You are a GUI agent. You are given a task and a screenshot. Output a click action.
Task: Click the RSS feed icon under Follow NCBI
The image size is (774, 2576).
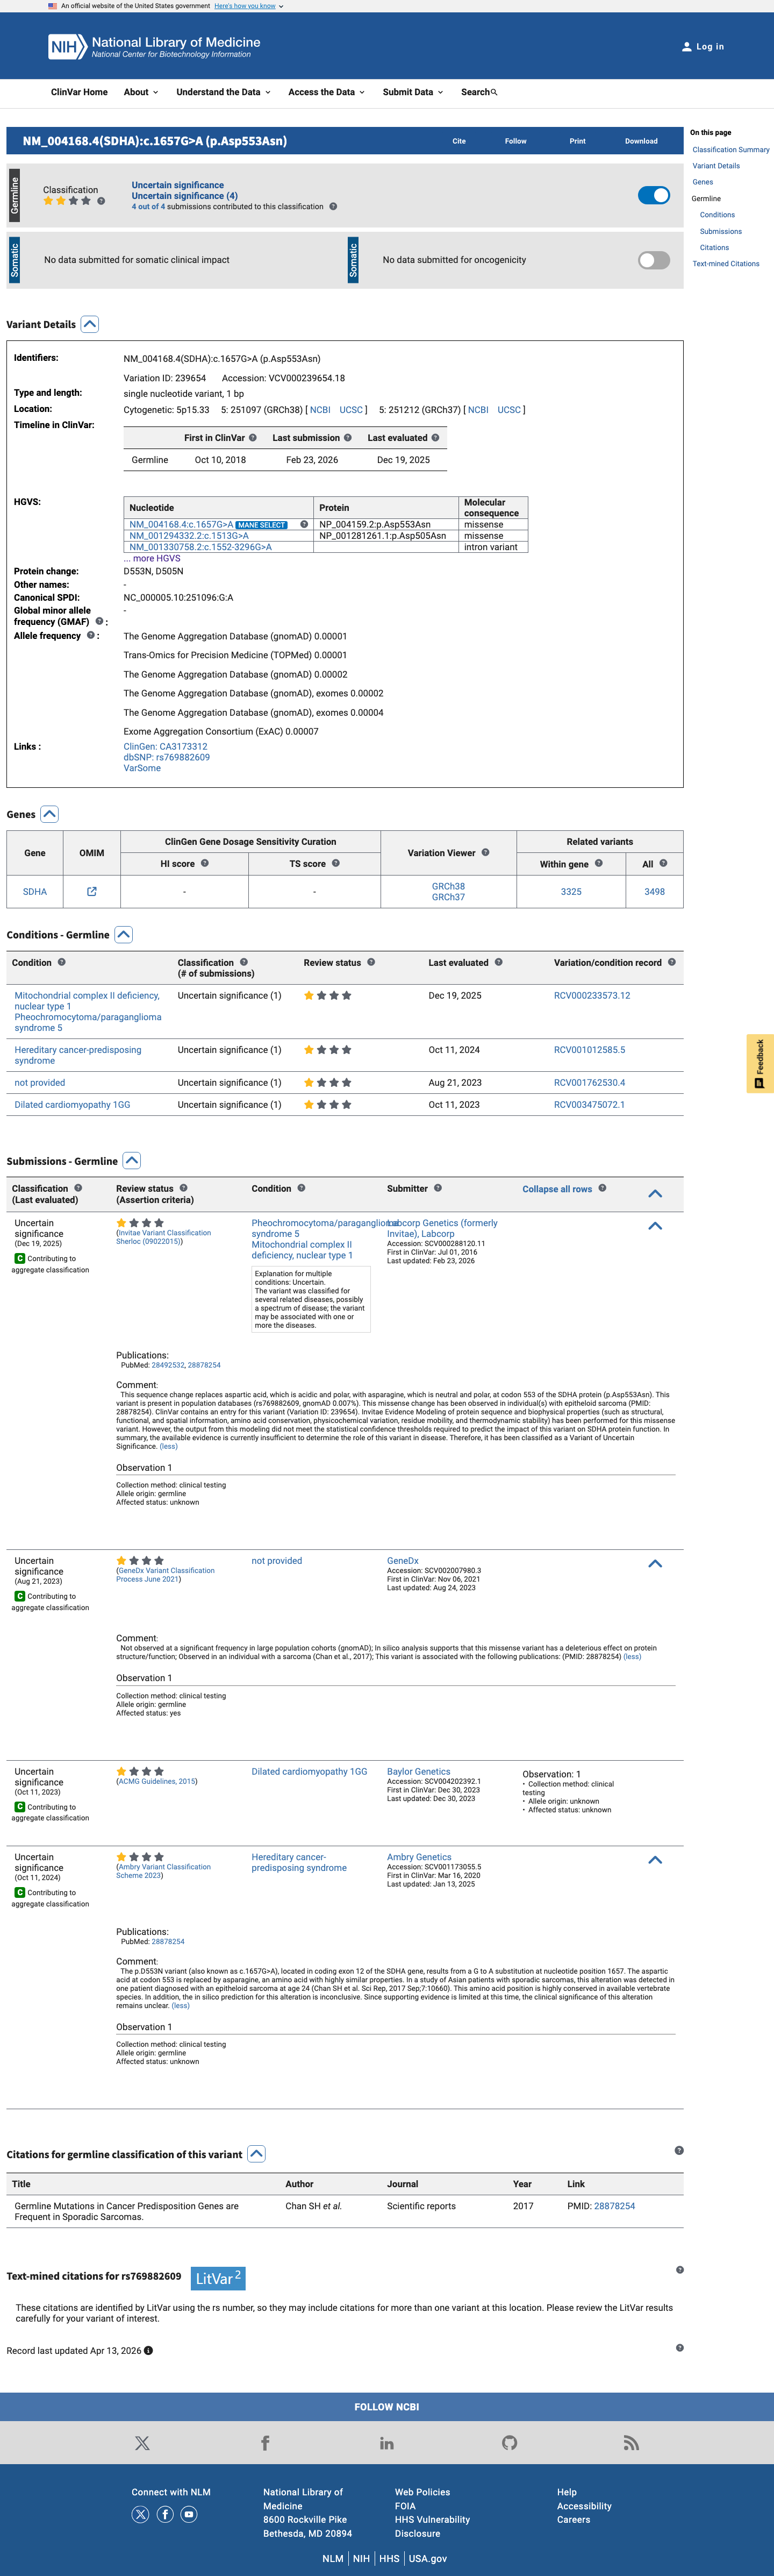coord(631,2443)
